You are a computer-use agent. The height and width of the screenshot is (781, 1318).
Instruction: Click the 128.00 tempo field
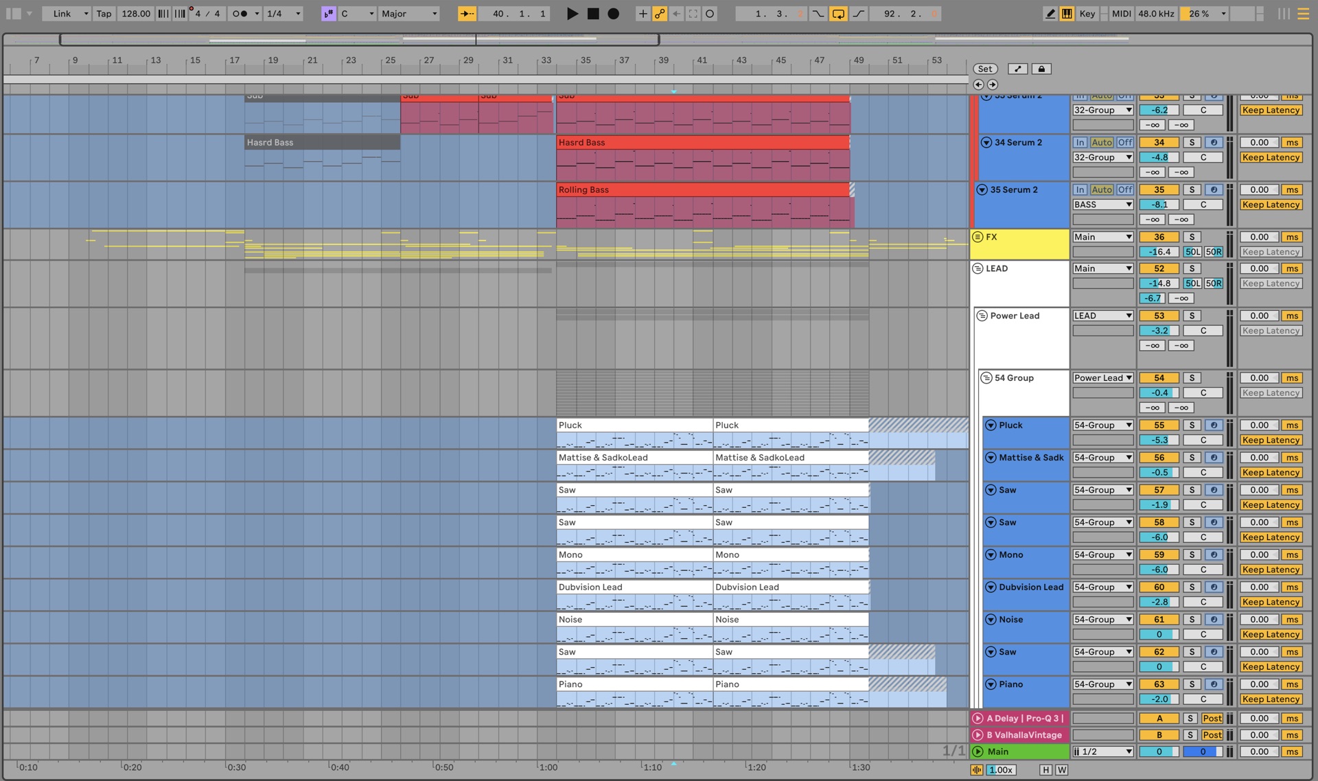[x=135, y=14]
